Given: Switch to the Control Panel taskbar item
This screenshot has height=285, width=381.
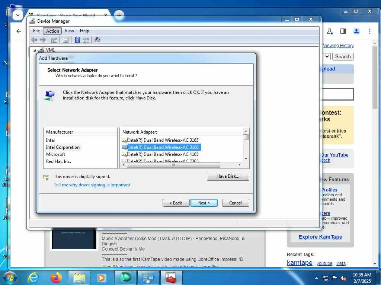Looking at the screenshot, I should pos(148,278).
